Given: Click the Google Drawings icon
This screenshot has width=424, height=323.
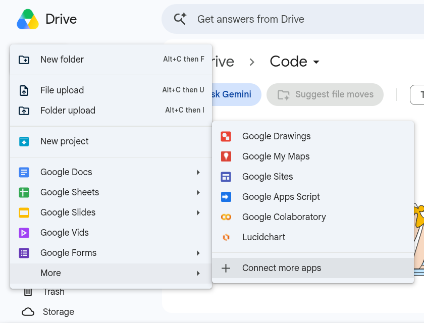Looking at the screenshot, I should 226,136.
